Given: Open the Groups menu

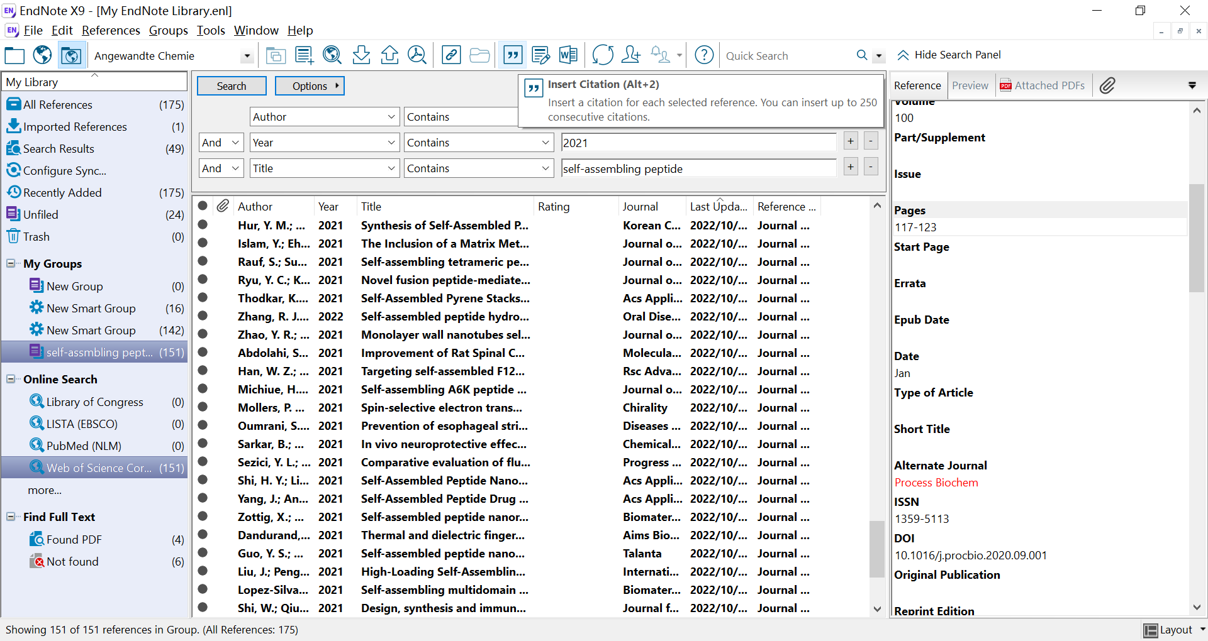Looking at the screenshot, I should point(168,30).
